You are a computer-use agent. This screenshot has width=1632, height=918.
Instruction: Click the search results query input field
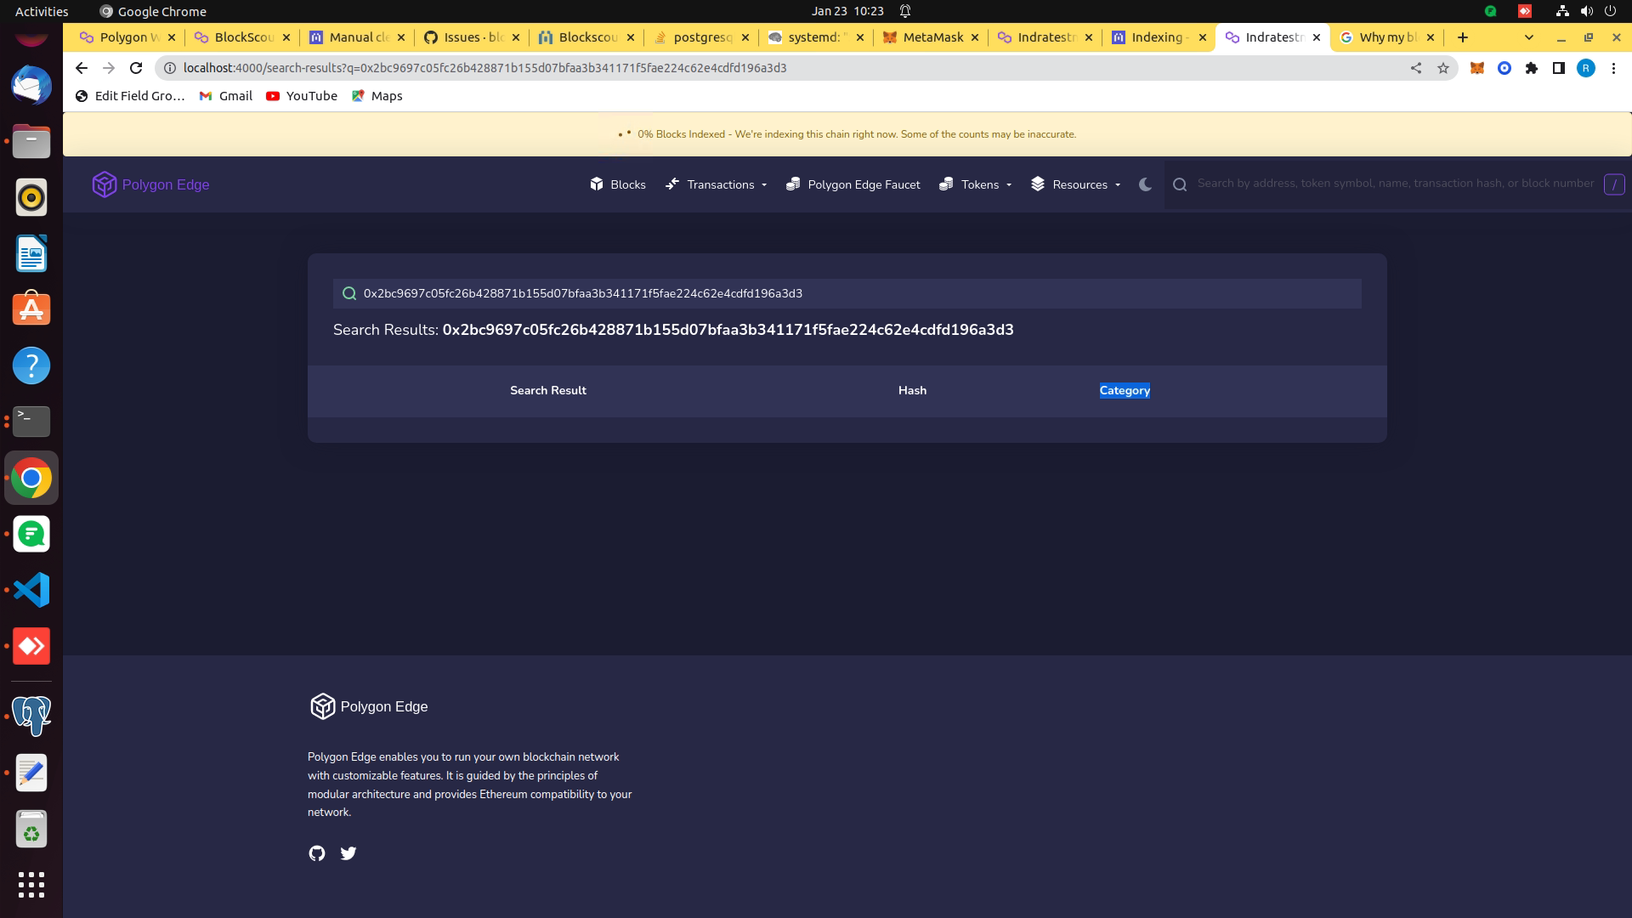coord(846,293)
